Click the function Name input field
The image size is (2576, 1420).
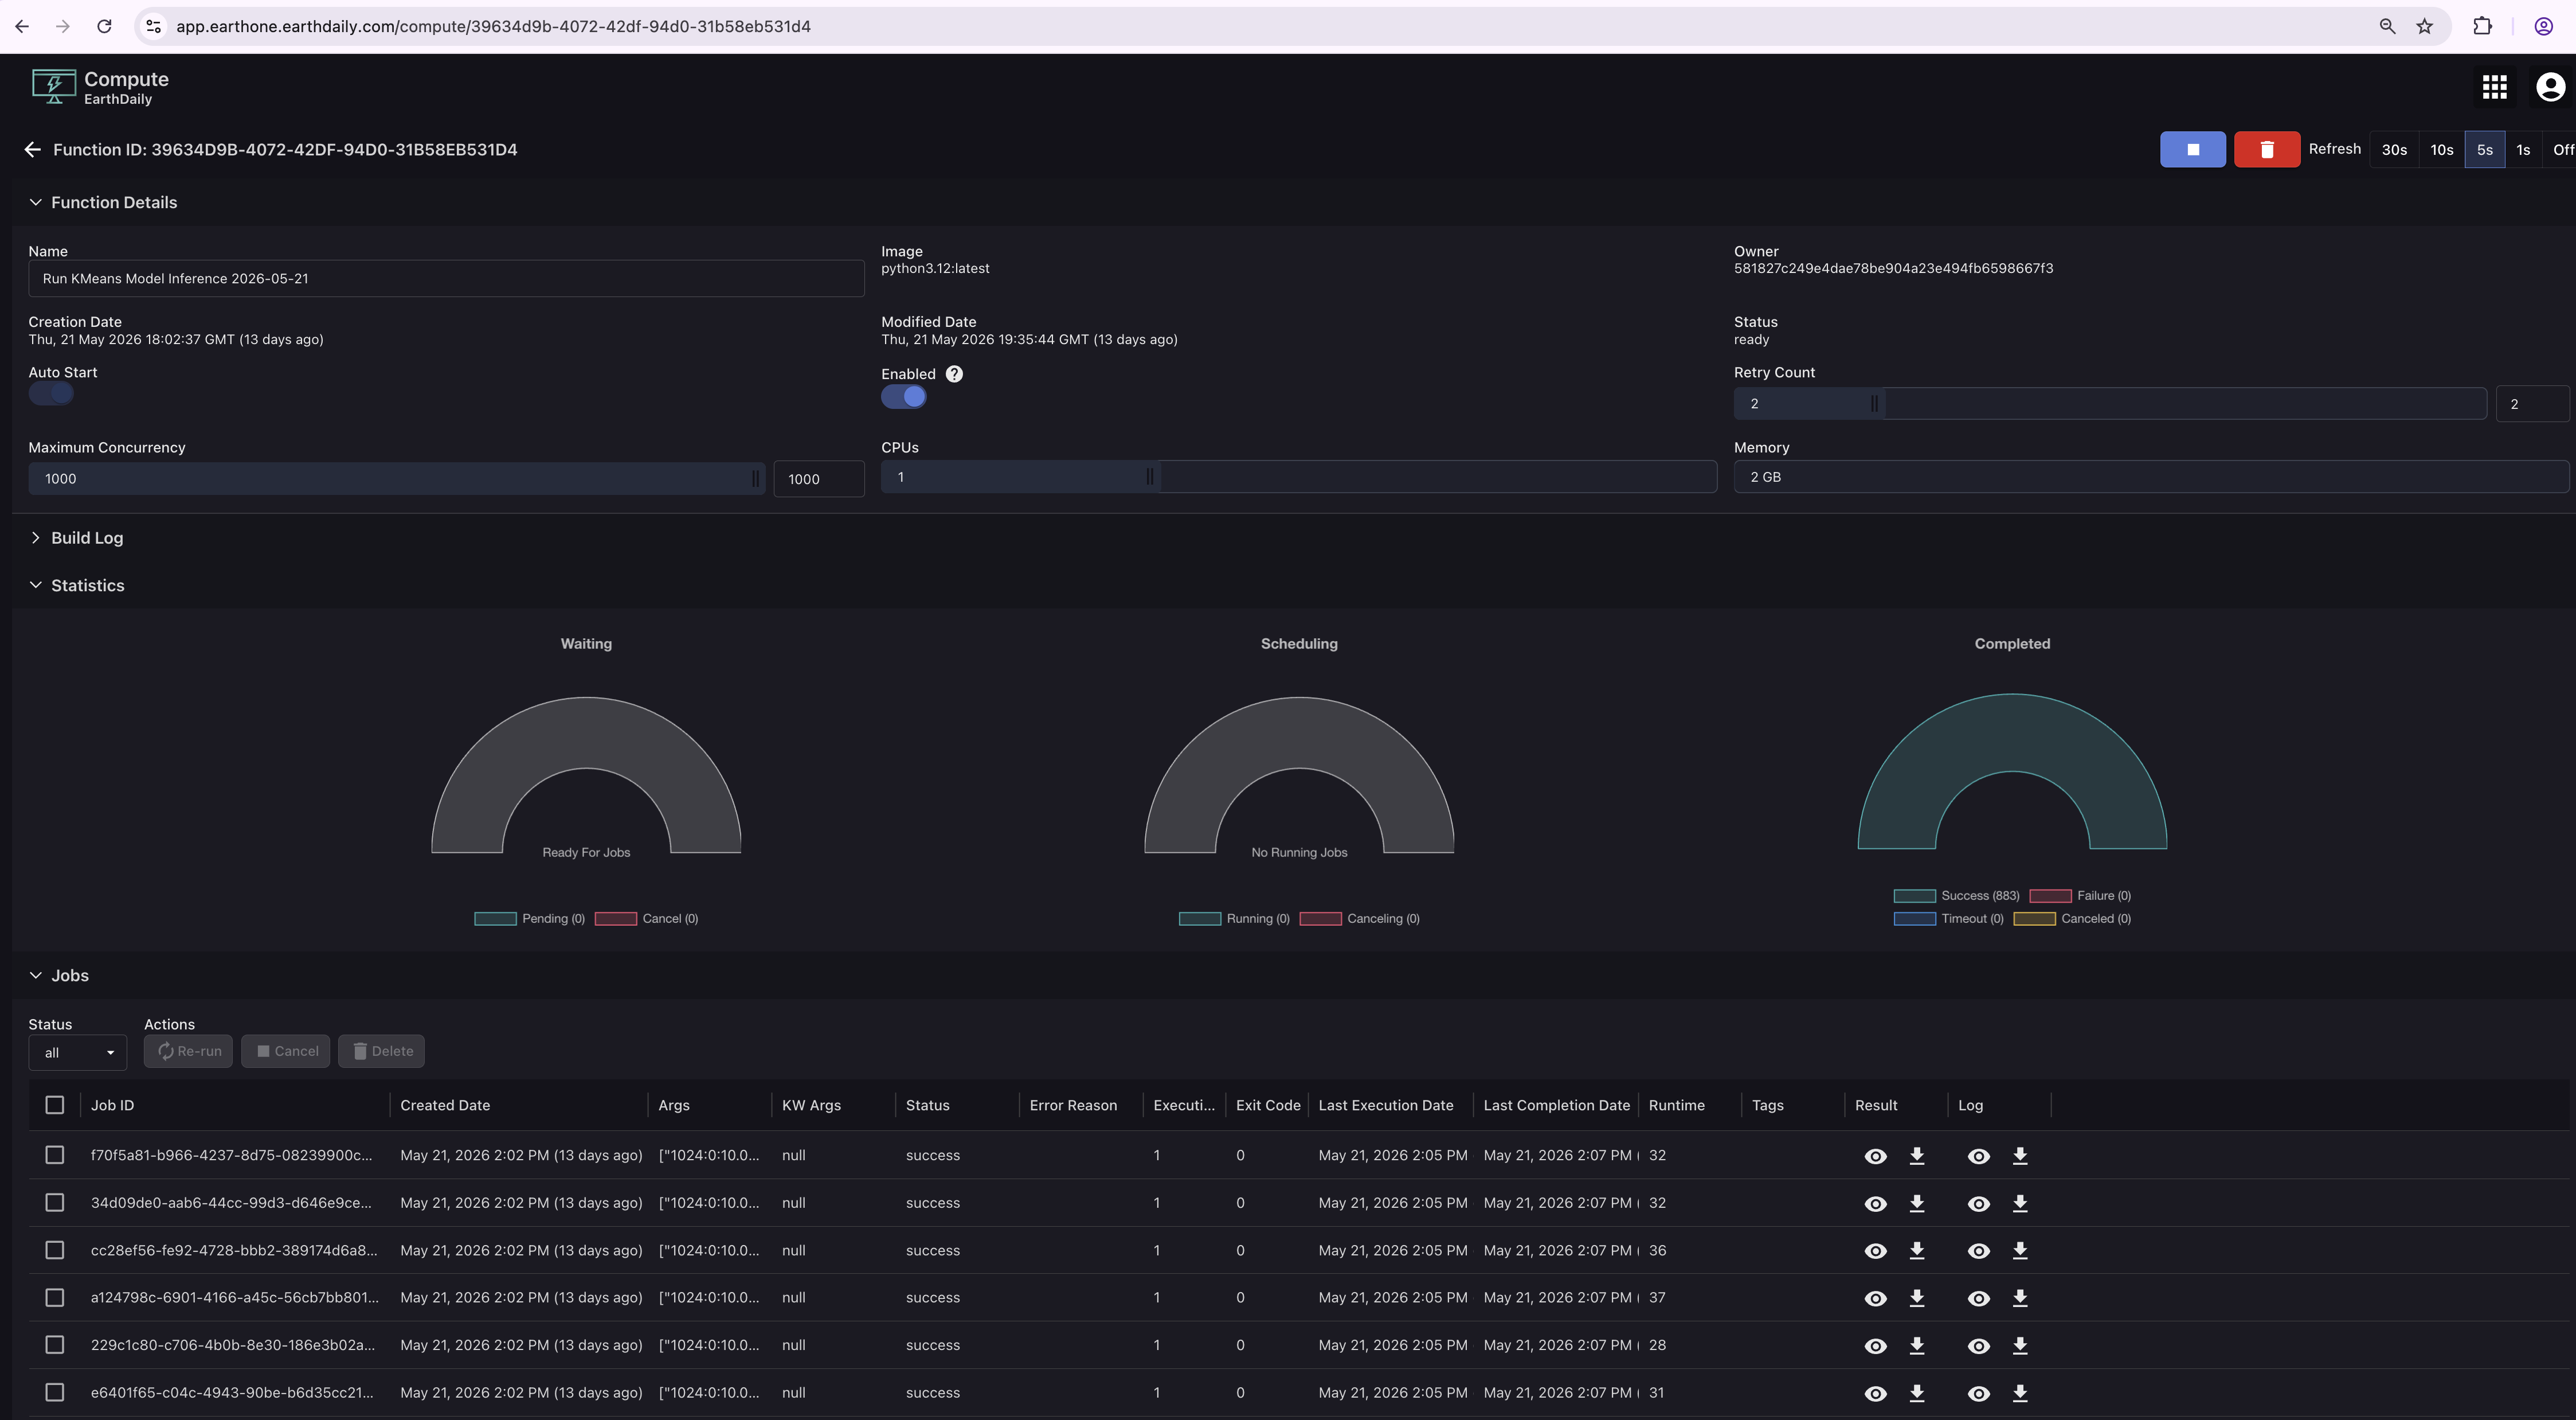[446, 278]
